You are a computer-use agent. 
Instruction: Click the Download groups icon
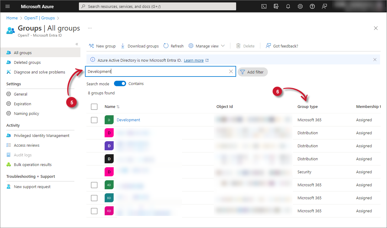click(x=122, y=46)
